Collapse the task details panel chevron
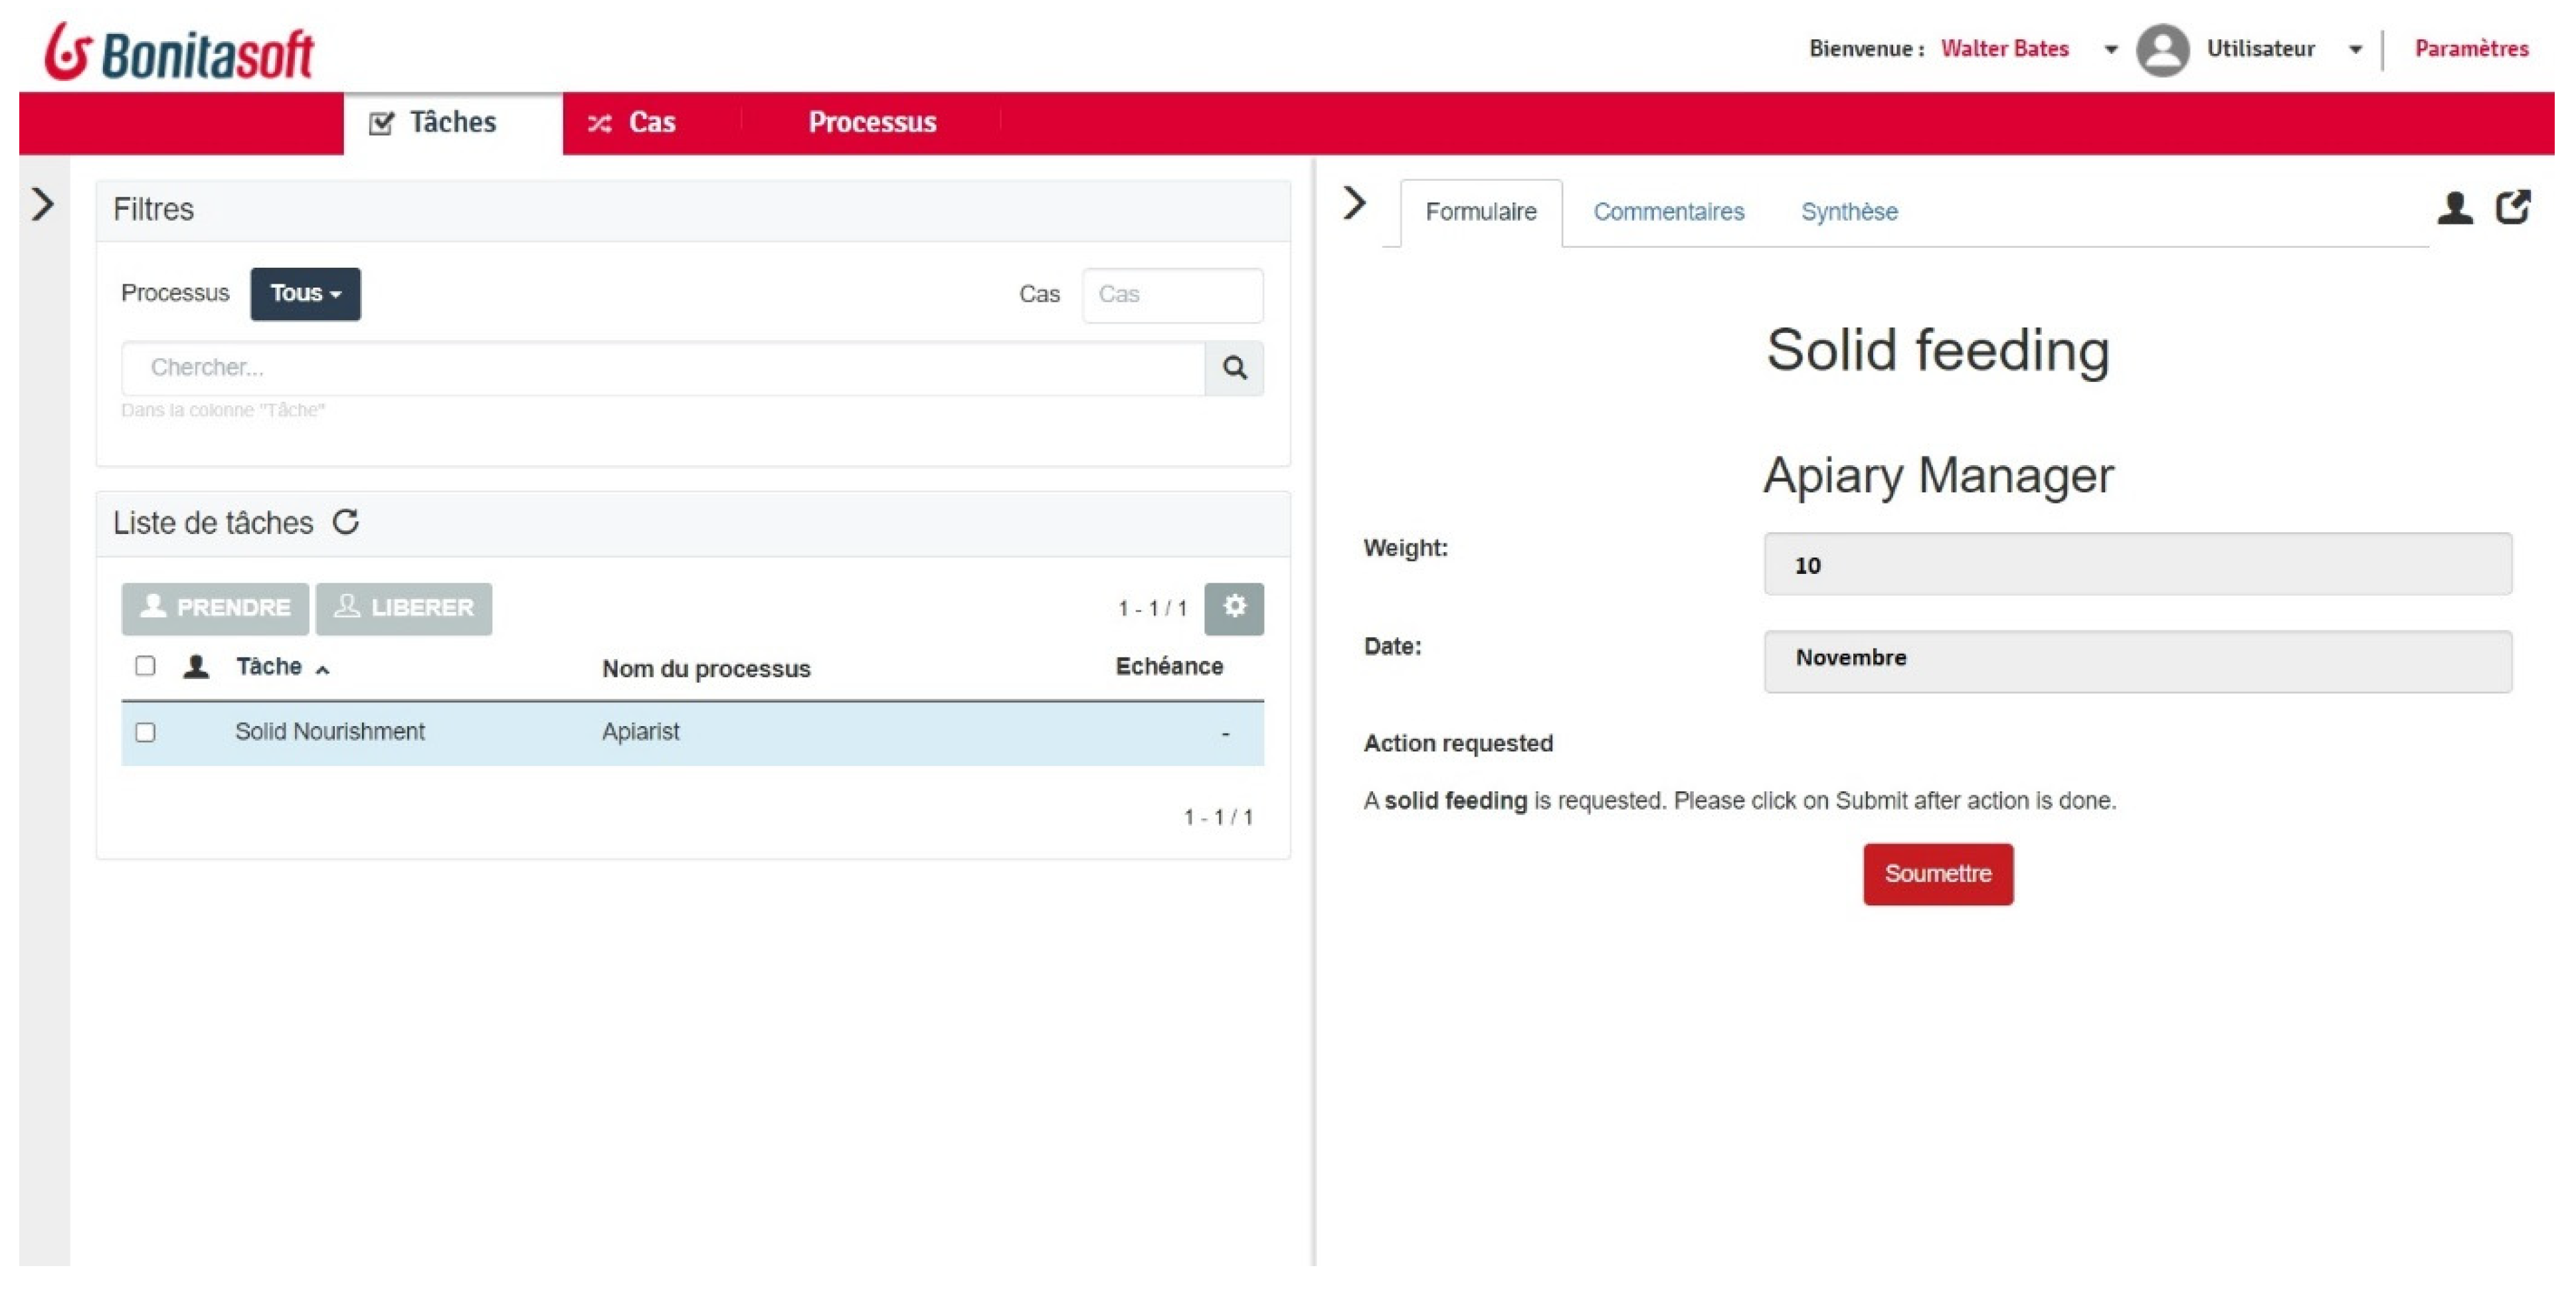The height and width of the screenshot is (1304, 2576). (1354, 204)
